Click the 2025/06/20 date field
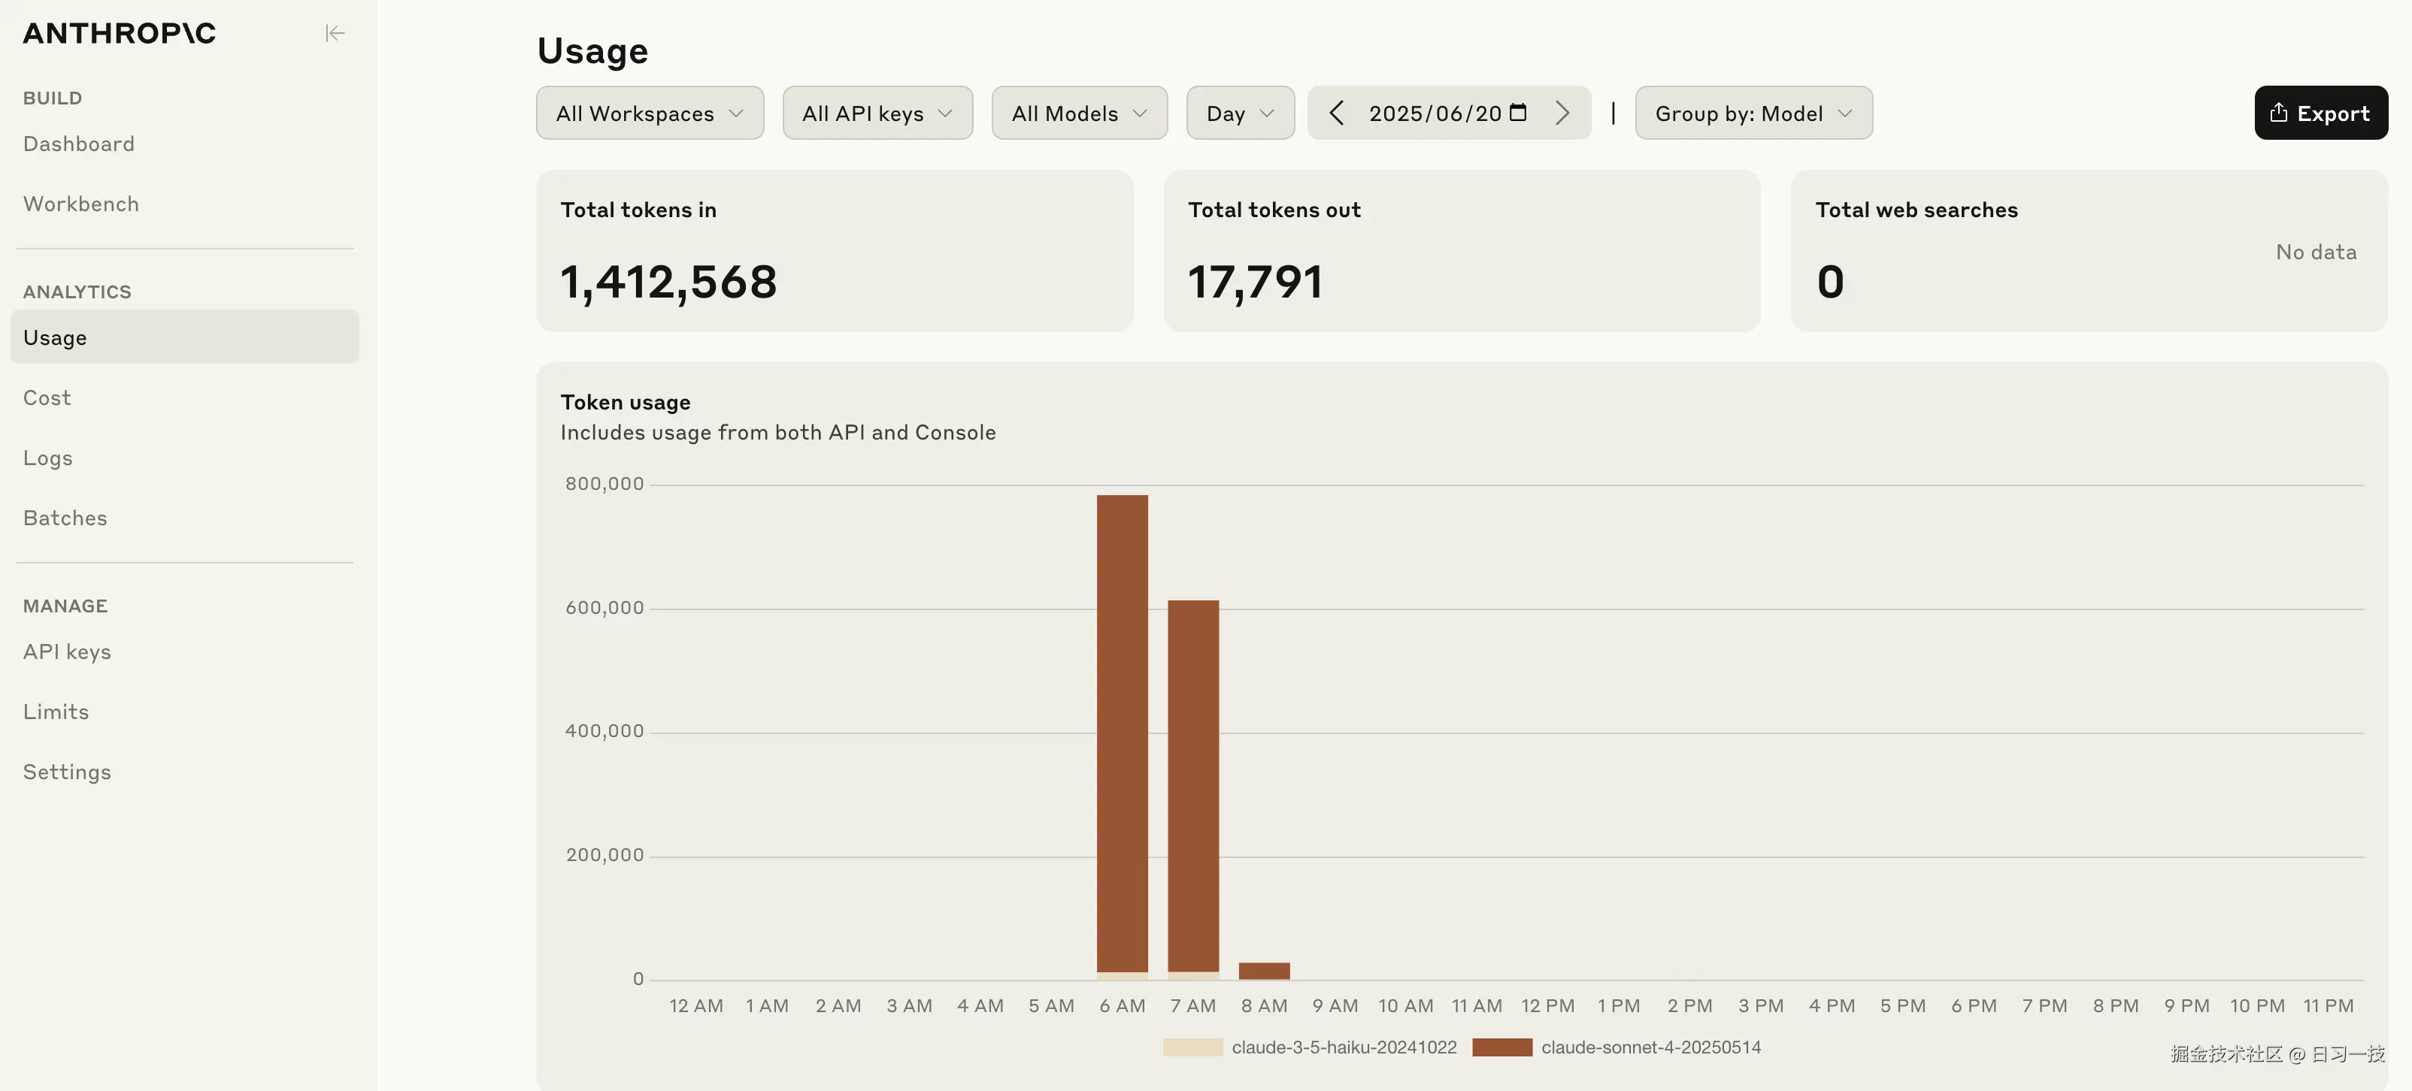2412x1091 pixels. click(x=1434, y=113)
